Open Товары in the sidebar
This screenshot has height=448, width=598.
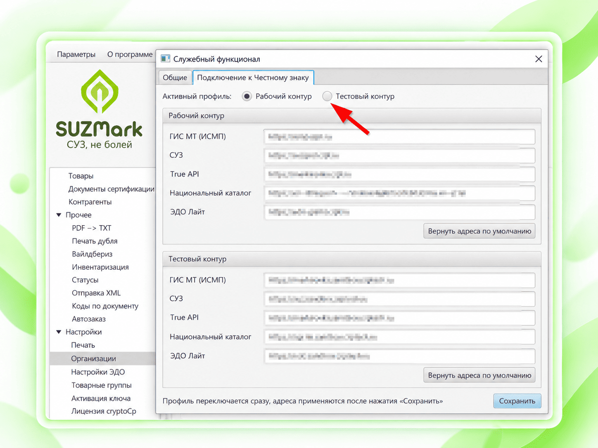point(81,176)
